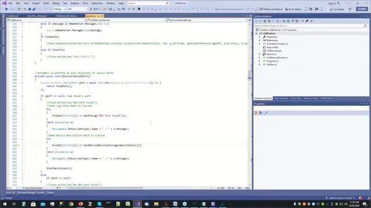Select the ClaDevices.pfx file
Screen dimensions: 371x208
click(x=274, y=51)
